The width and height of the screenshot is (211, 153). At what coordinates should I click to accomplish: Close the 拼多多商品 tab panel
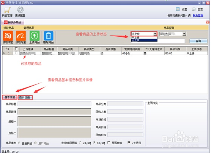[208, 22]
